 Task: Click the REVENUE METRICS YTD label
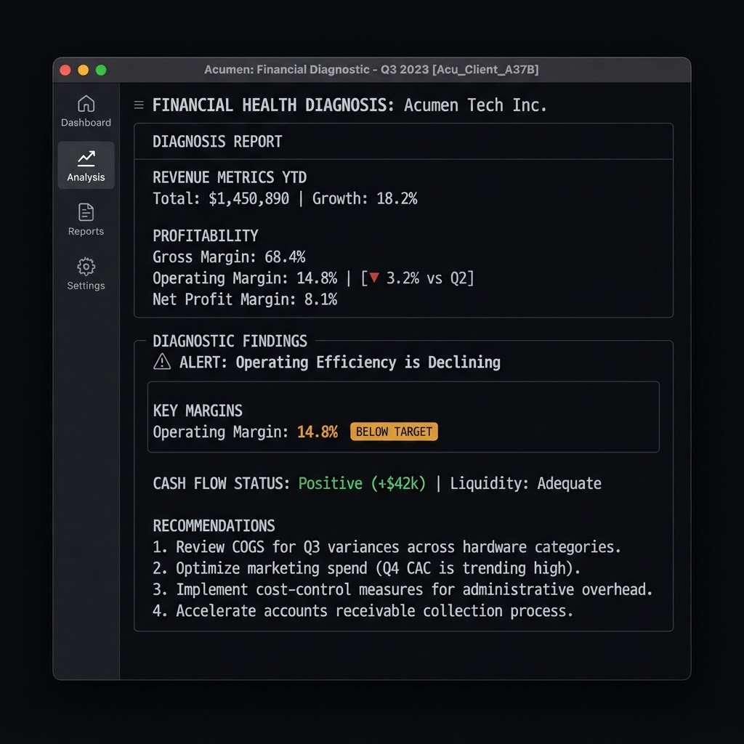[x=230, y=177]
